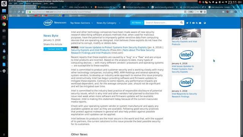This screenshot has width=243, height=137.
Task: Click the search magnifier icon in Newsroom
Action: (x=181, y=23)
